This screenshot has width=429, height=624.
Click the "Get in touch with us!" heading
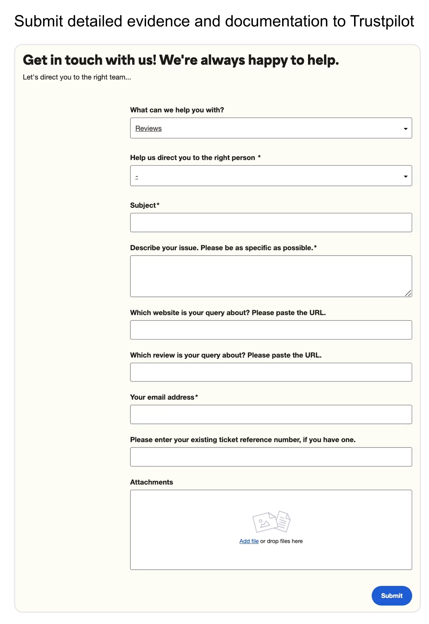click(181, 60)
